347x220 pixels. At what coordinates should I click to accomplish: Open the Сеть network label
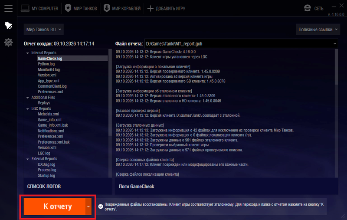tap(319, 8)
